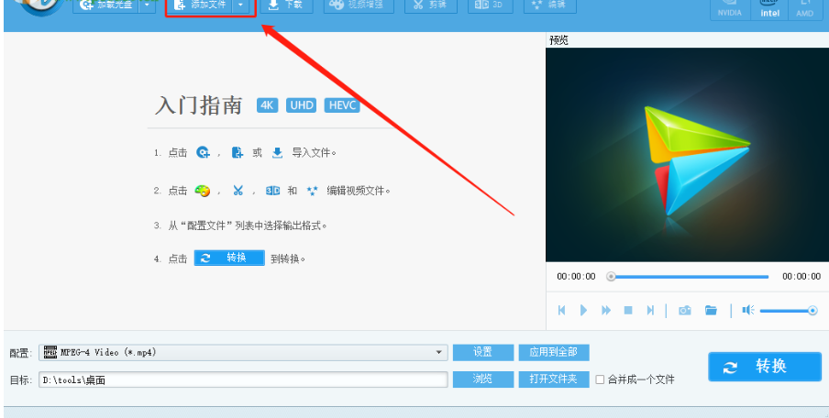The width and height of the screenshot is (829, 418).
Task: Click the 浏览 browse button
Action: tap(483, 379)
